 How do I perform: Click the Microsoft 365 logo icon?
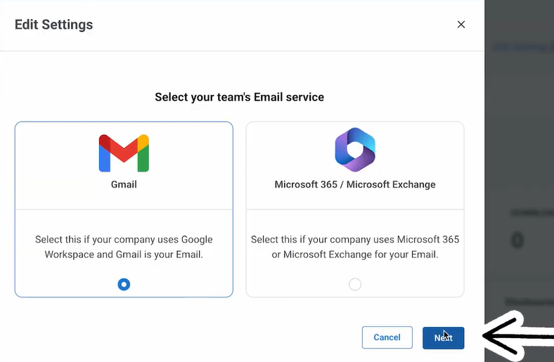[355, 150]
